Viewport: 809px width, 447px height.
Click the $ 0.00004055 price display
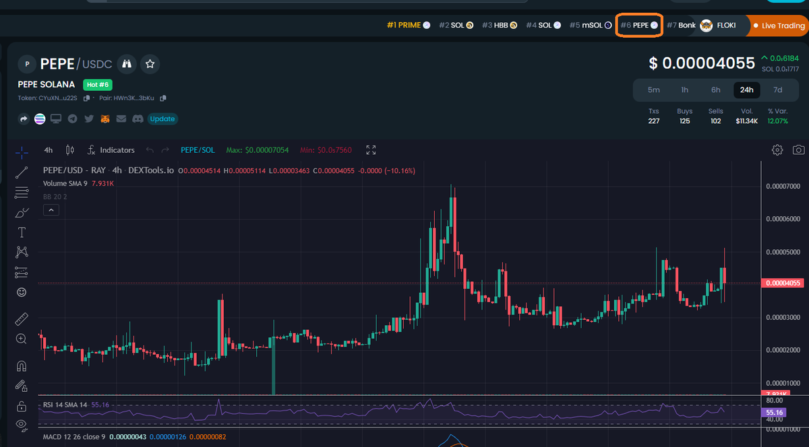tap(702, 63)
